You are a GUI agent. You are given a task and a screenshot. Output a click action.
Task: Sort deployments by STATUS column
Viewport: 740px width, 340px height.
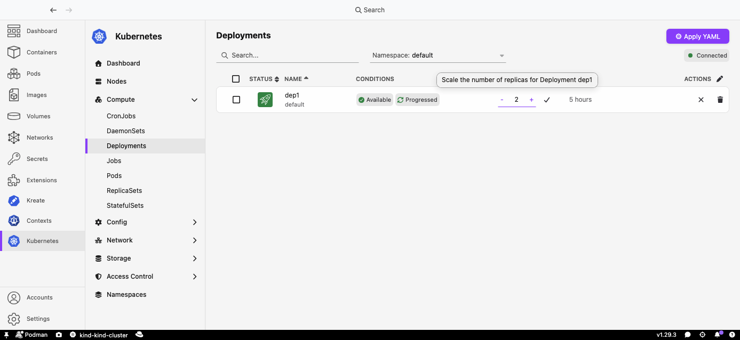coord(264,79)
